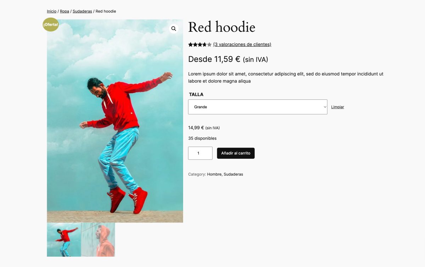
Task: Click Limpiar to reset size selection
Action: pyautogui.click(x=337, y=107)
